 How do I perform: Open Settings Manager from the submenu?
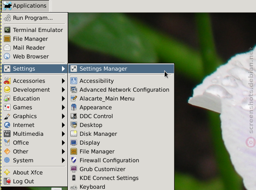121,69
